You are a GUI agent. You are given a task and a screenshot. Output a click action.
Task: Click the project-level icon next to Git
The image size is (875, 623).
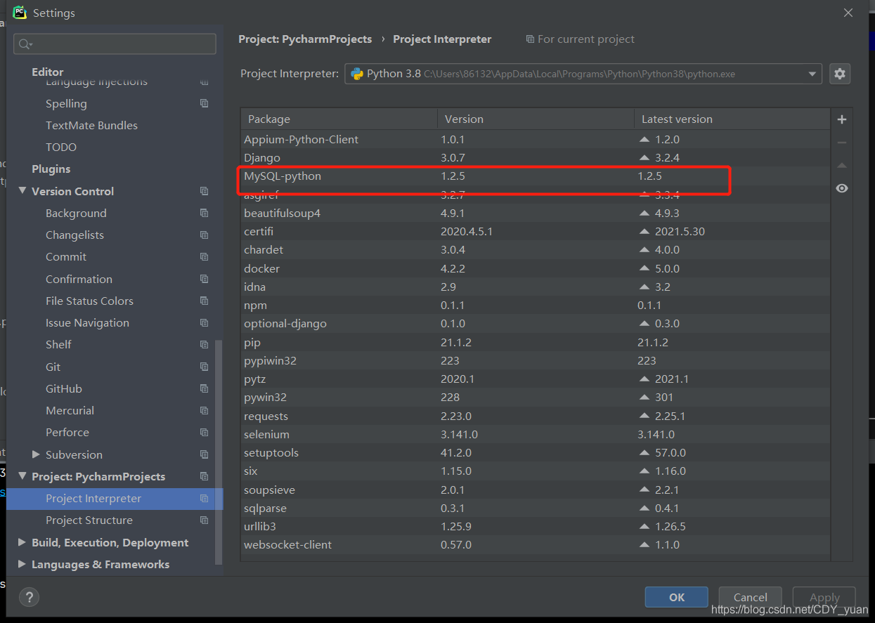click(204, 367)
